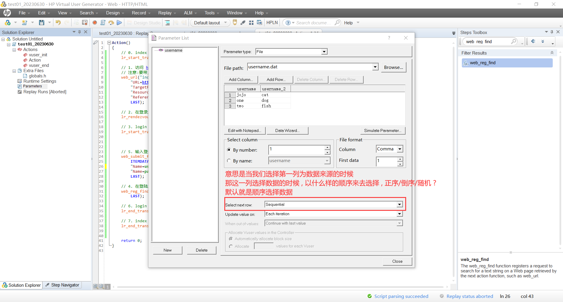Click the four-squares grid toolbar icon
Screen dimensions: 563x302
pyautogui.click(x=251, y=23)
